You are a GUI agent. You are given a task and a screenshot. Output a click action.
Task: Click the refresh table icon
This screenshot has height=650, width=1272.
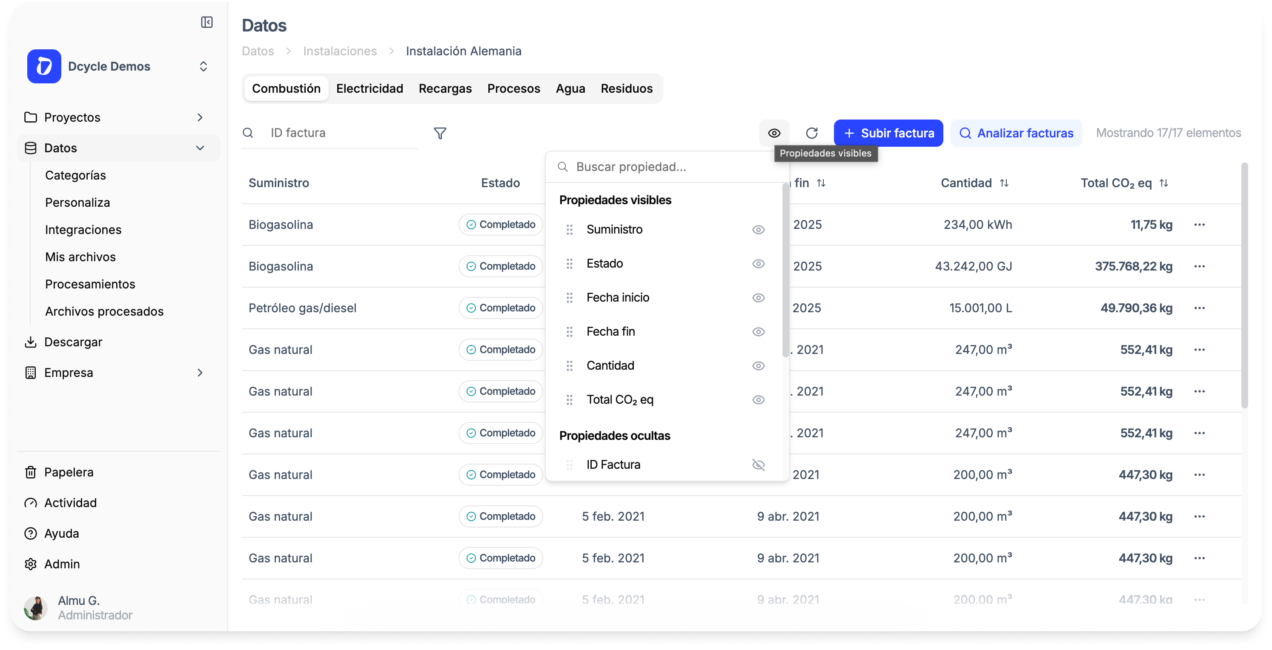coord(812,133)
